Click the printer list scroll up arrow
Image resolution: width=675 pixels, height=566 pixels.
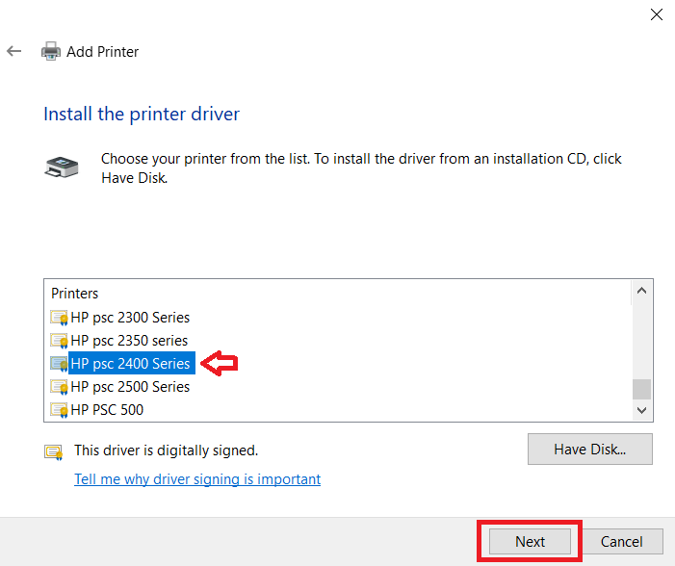click(641, 291)
